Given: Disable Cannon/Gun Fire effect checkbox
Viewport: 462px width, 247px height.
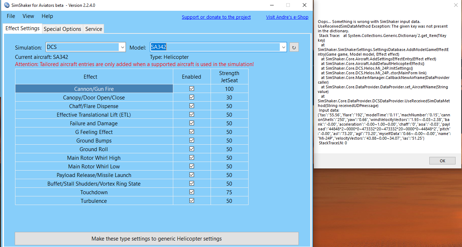Looking at the screenshot, I should coord(192,89).
